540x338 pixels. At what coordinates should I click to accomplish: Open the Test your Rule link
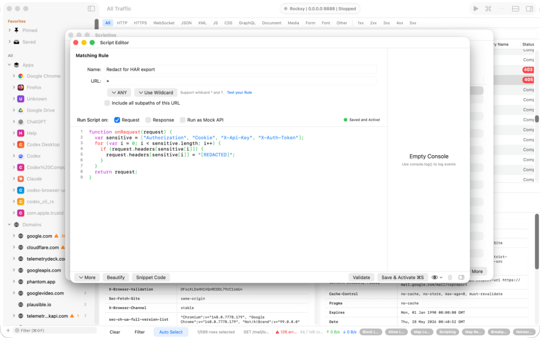pyautogui.click(x=239, y=93)
